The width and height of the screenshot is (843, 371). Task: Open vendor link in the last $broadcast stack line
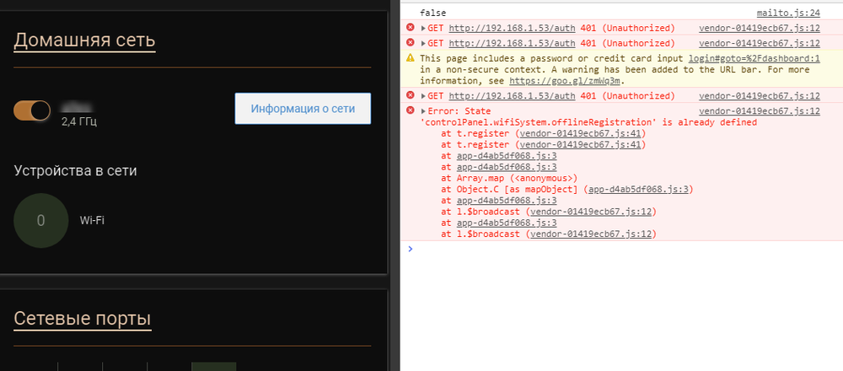(591, 234)
